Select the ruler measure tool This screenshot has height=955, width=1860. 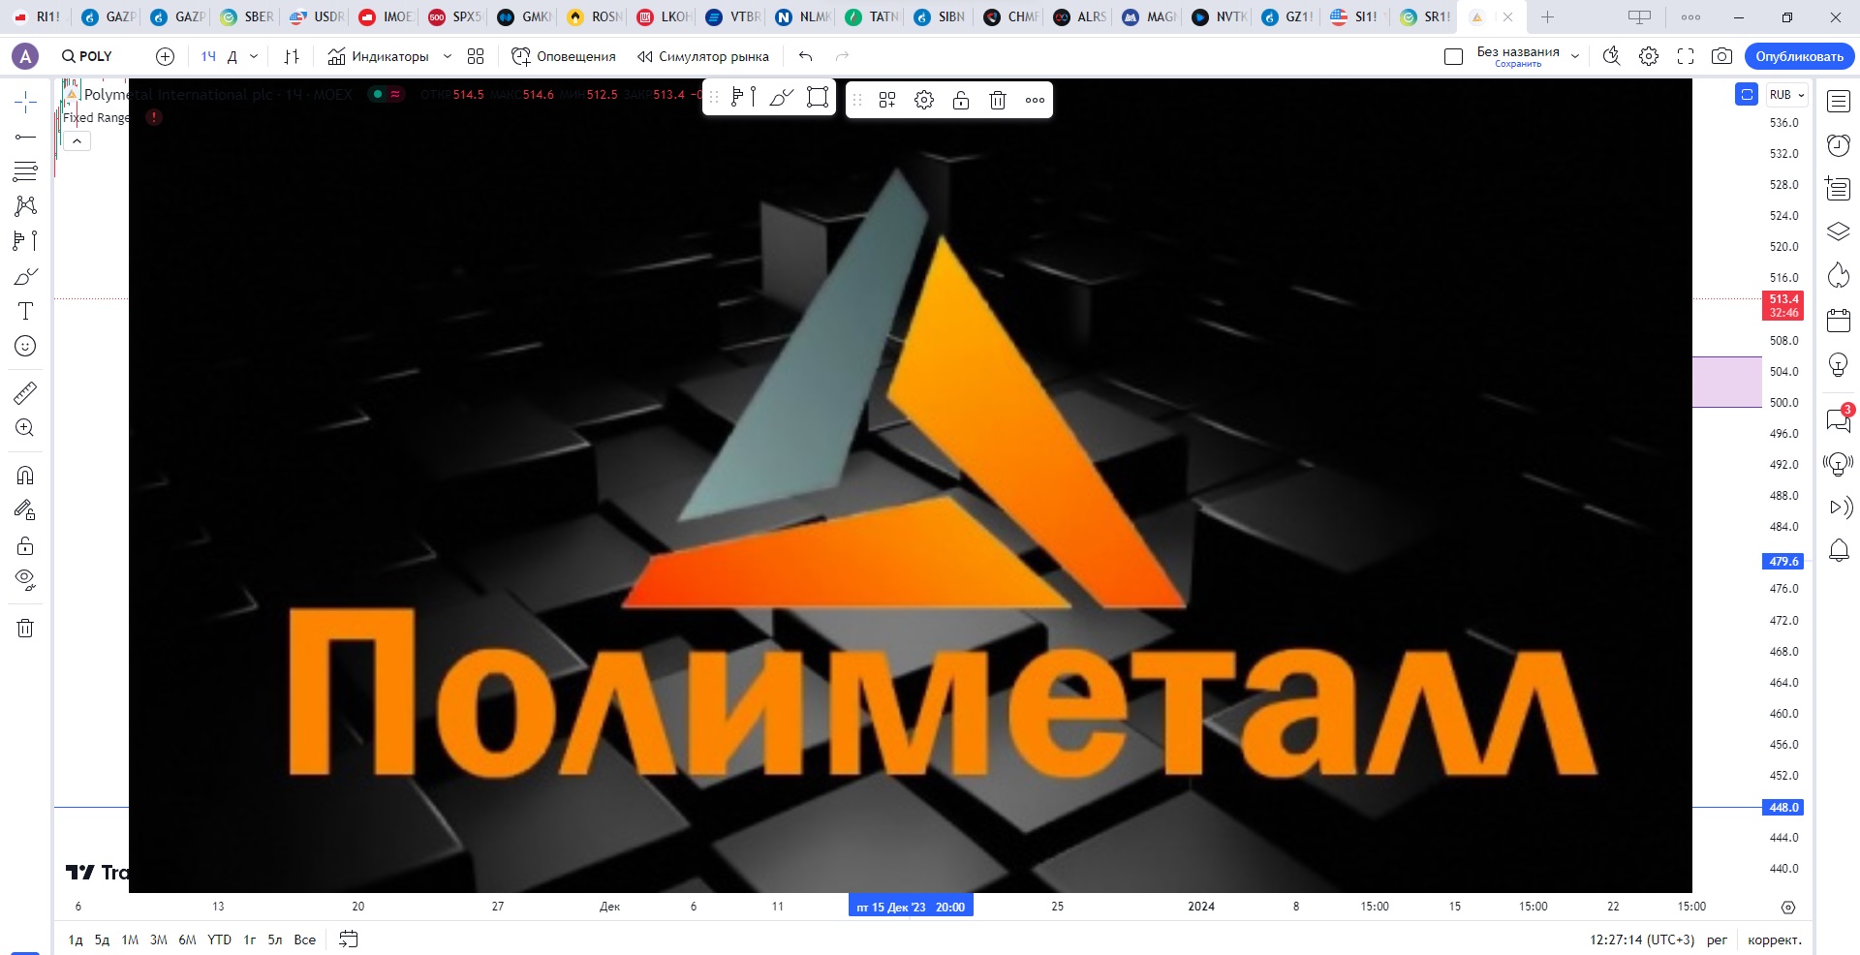coord(25,392)
